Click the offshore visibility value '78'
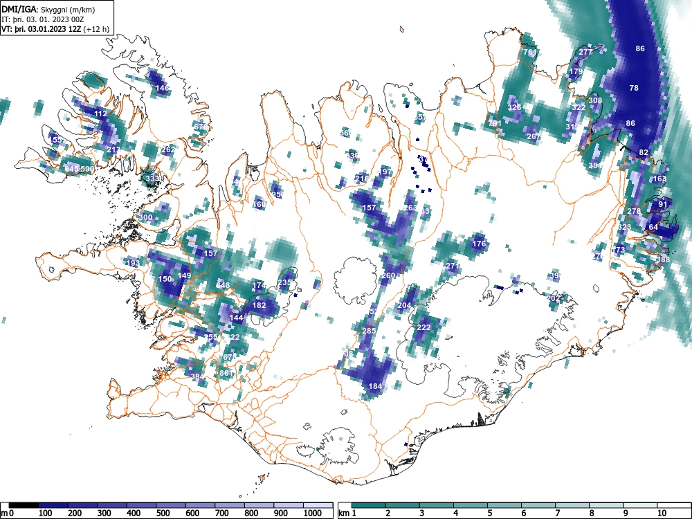 click(634, 88)
